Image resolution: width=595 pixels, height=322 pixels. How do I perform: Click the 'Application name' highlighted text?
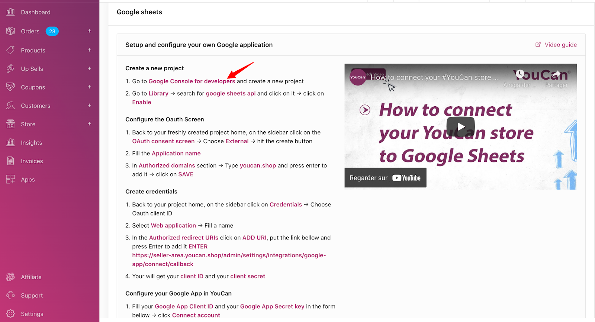[176, 153]
